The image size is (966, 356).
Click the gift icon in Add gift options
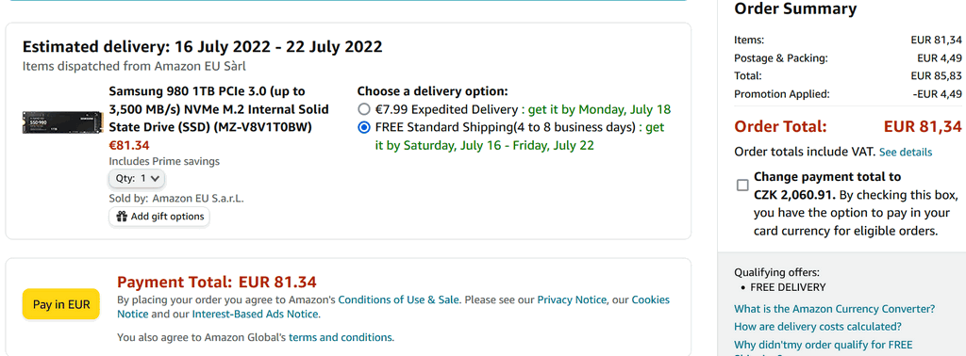point(122,217)
